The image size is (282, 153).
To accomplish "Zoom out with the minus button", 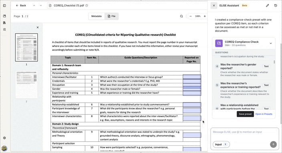I will click(191, 16).
